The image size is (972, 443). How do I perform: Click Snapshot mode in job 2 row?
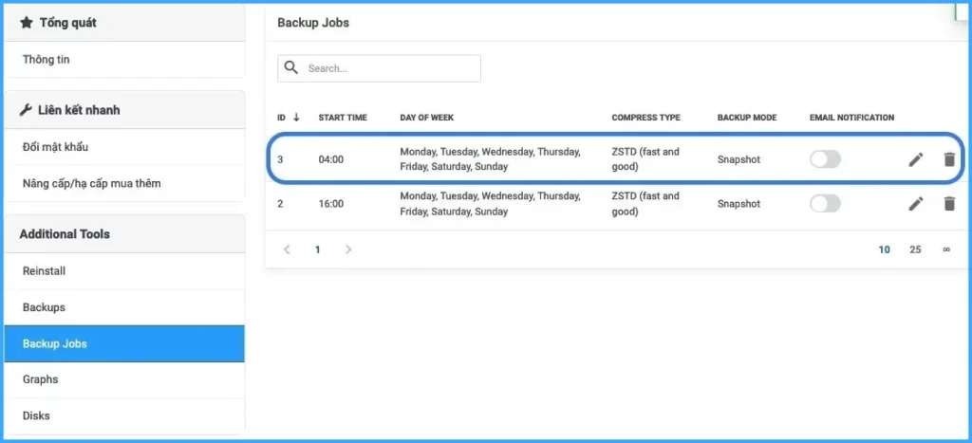click(738, 203)
